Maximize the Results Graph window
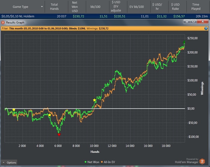210x167 pixels. click(x=193, y=21)
